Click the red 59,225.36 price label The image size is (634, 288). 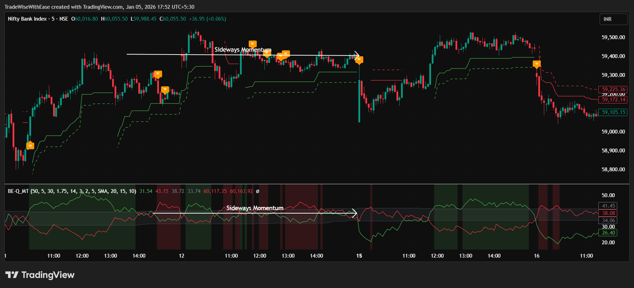point(613,89)
